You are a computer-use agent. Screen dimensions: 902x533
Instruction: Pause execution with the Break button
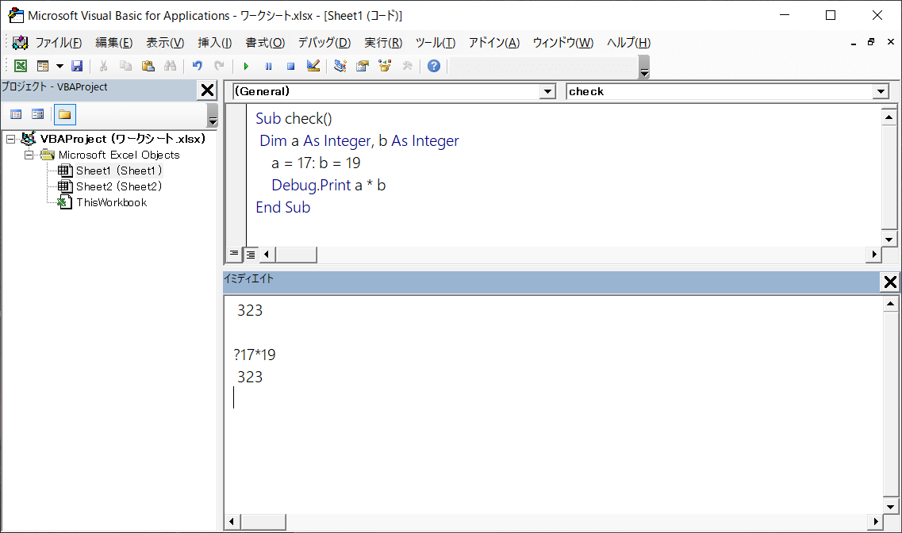268,66
